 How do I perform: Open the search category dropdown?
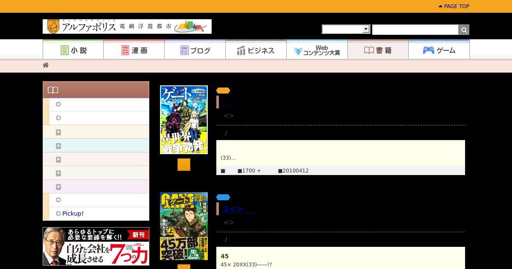346,29
